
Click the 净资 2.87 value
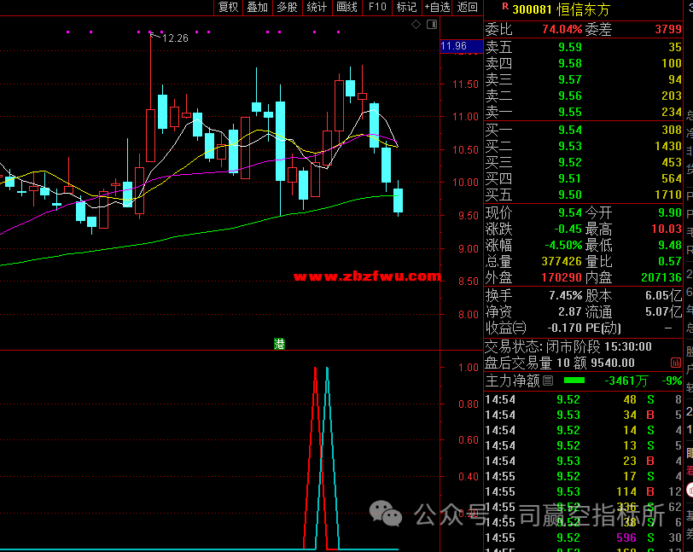click(x=570, y=311)
